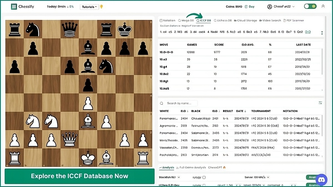Select the 10.a3 move row
Screen dimensions: 333x187
pos(240,59)
